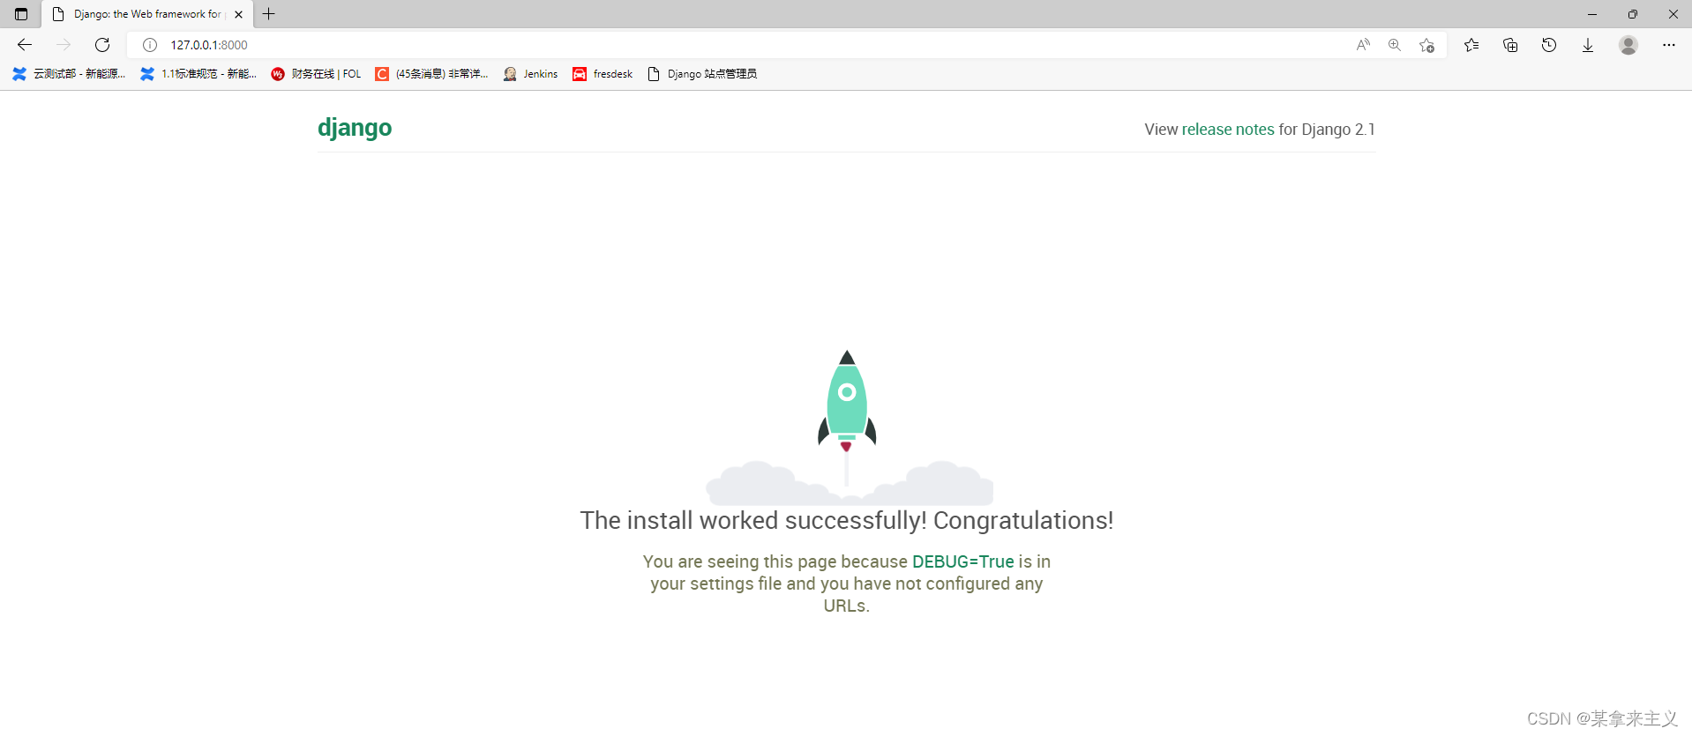
Task: Open the tab actions menu icon
Action: 21,14
